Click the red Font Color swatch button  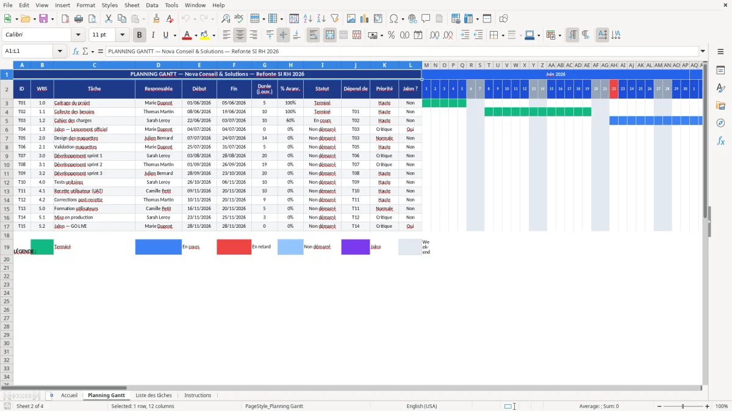pyautogui.click(x=187, y=35)
